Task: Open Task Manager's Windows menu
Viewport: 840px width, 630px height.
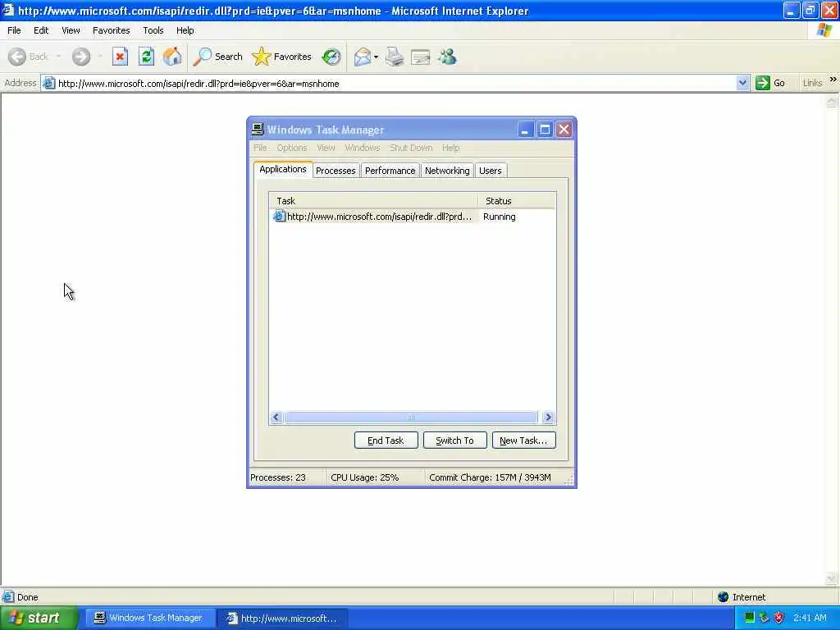Action: tap(362, 148)
